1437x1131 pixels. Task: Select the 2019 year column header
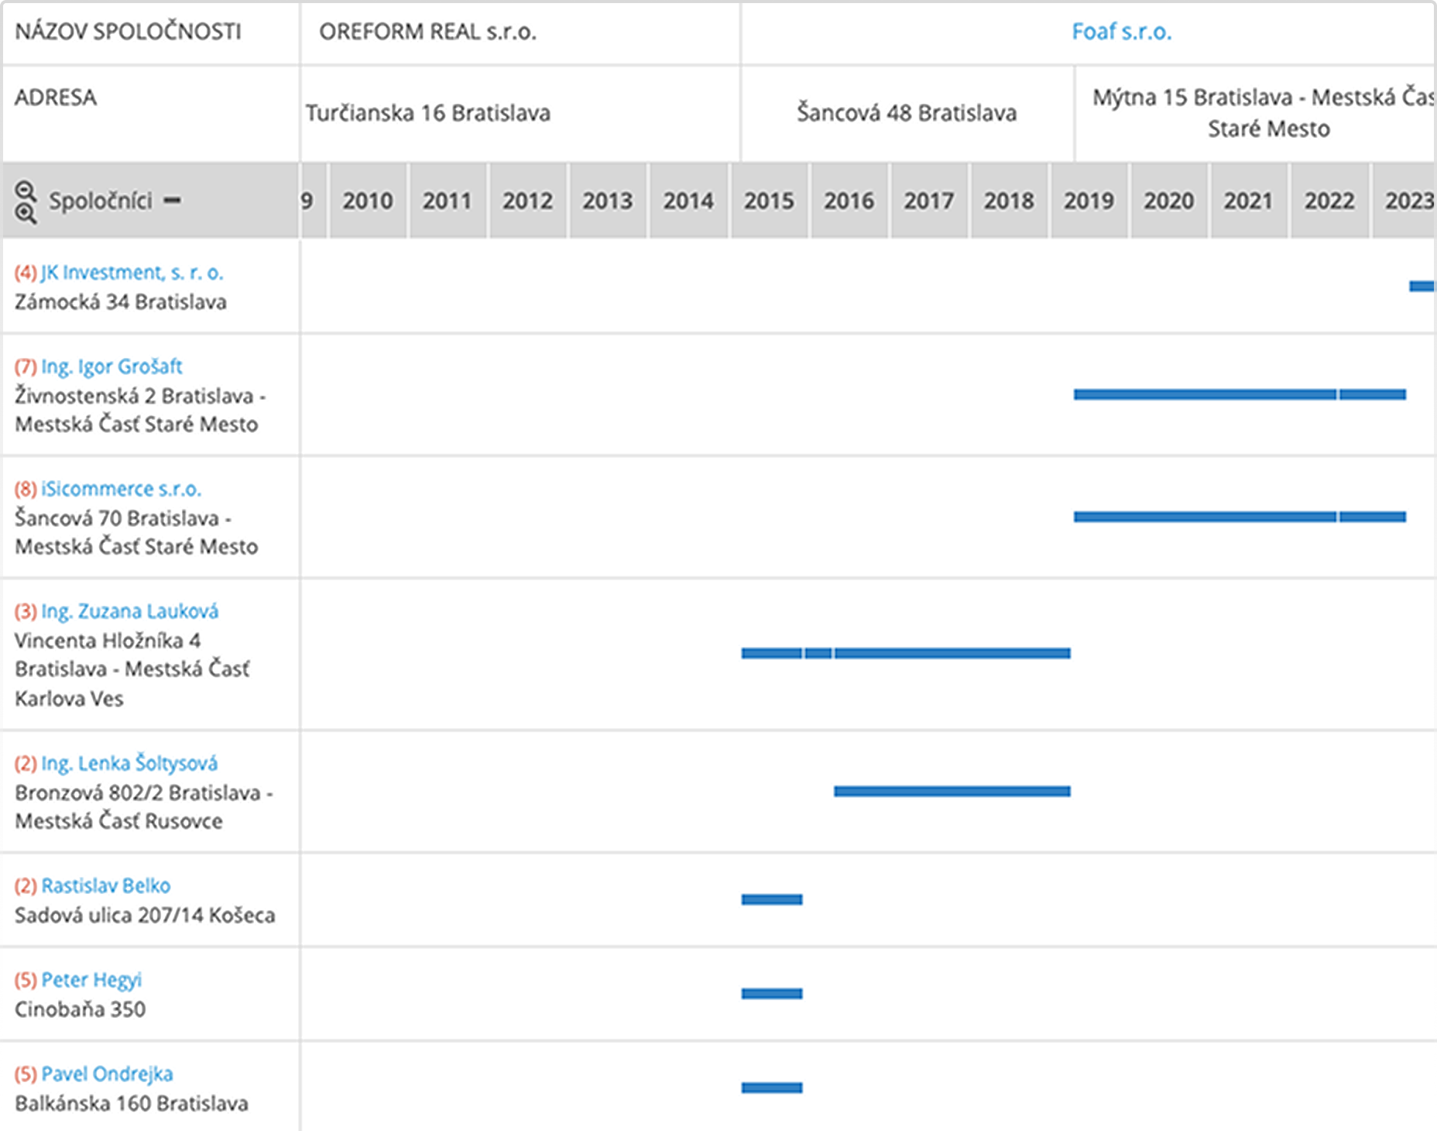coord(1089,201)
